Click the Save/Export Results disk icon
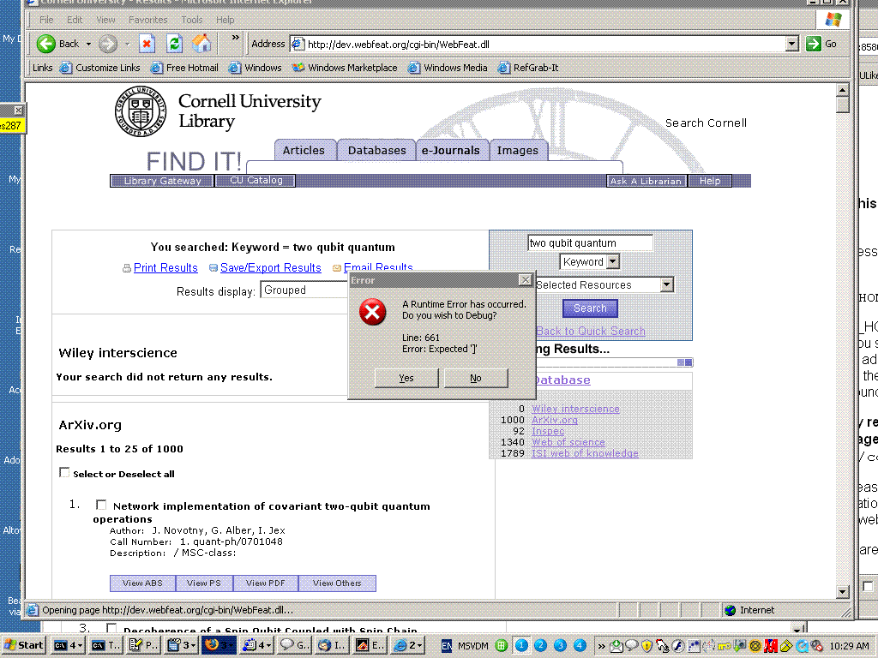The height and width of the screenshot is (658, 878). point(213,268)
